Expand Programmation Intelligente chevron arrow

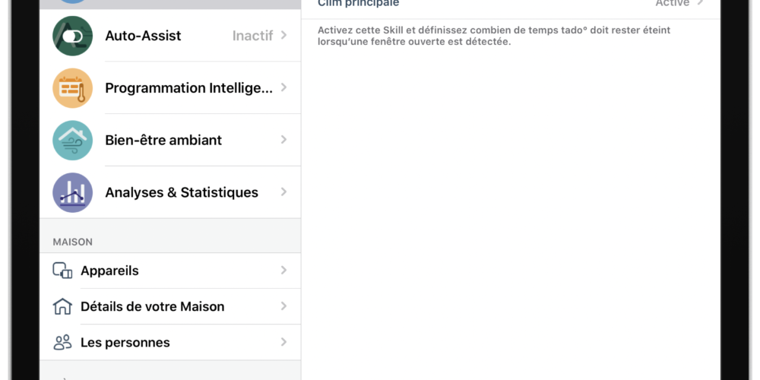click(x=284, y=87)
